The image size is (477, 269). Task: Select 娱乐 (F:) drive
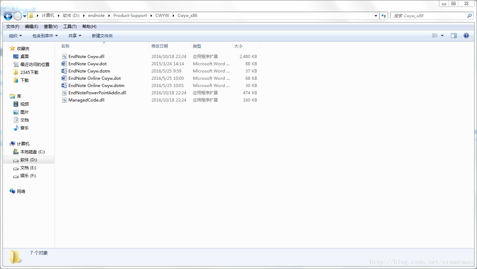pos(28,175)
